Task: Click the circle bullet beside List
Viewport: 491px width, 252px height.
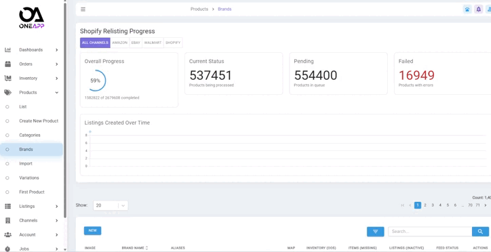Action: [x=7, y=106]
